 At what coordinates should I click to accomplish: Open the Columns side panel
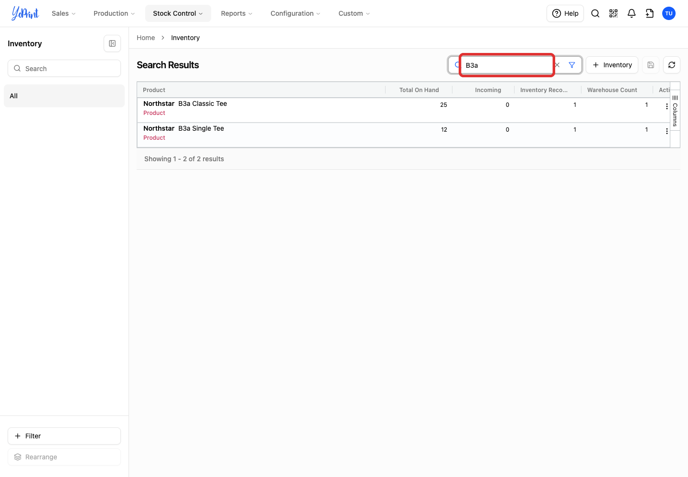click(x=675, y=111)
